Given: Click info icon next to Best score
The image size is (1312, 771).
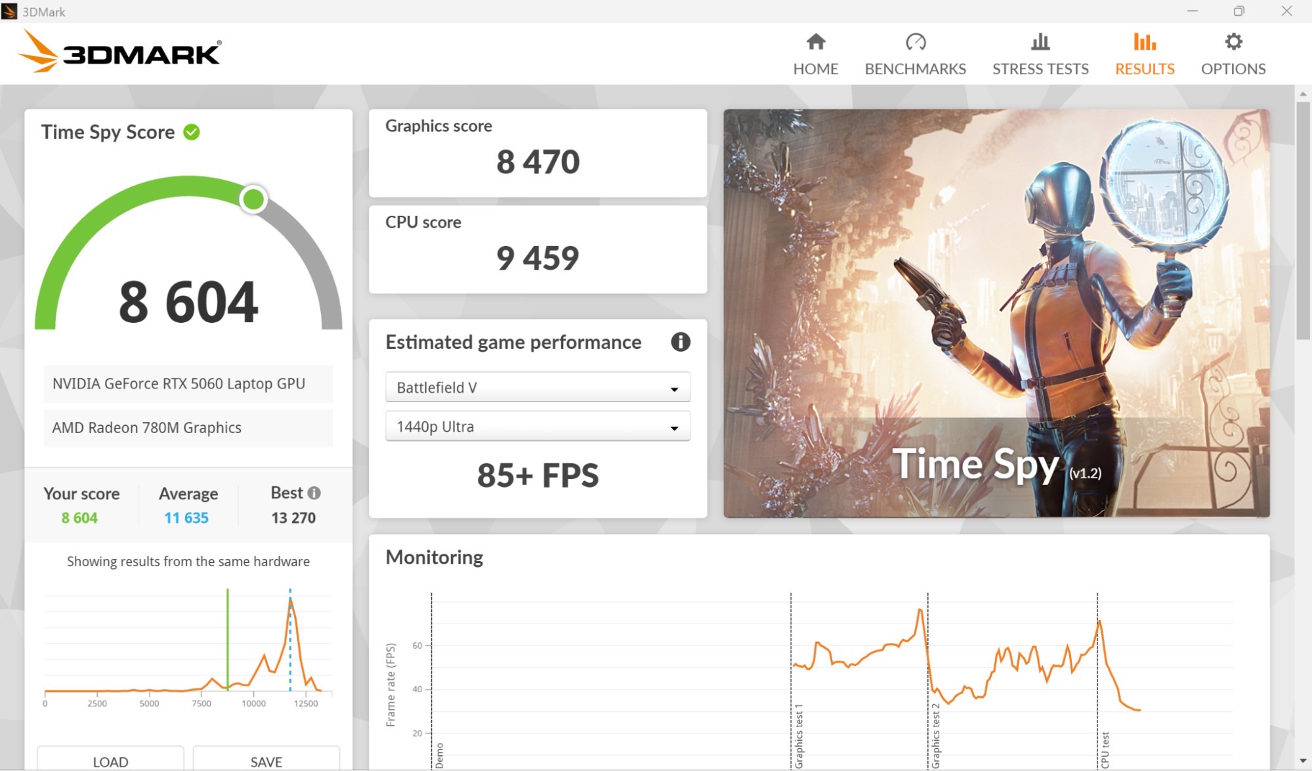Looking at the screenshot, I should point(314,493).
